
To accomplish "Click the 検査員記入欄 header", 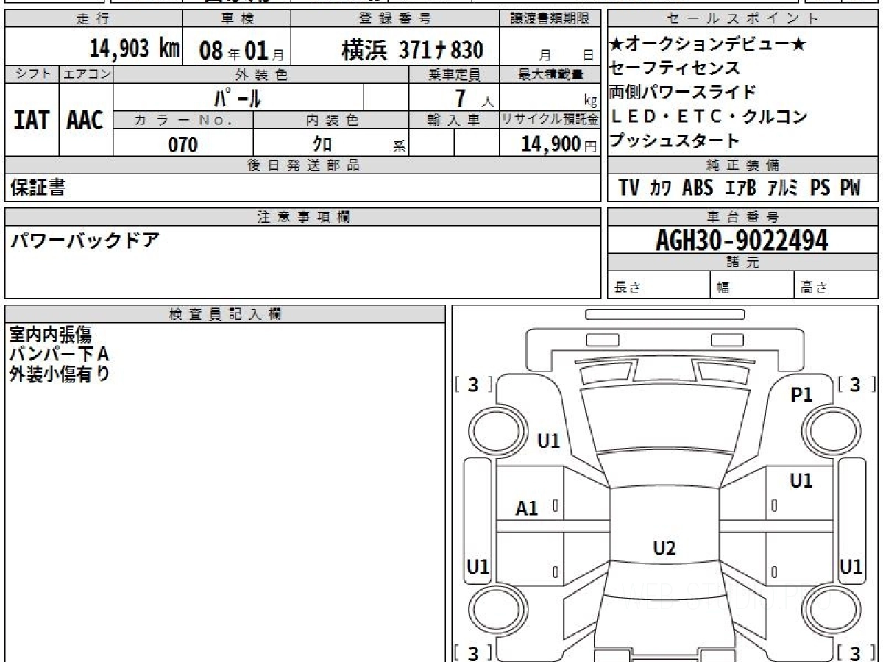I will coord(225,314).
